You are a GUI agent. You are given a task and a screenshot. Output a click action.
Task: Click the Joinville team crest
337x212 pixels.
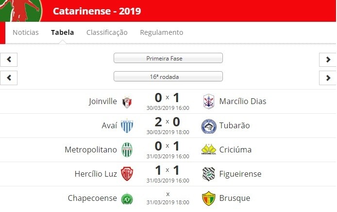click(127, 103)
